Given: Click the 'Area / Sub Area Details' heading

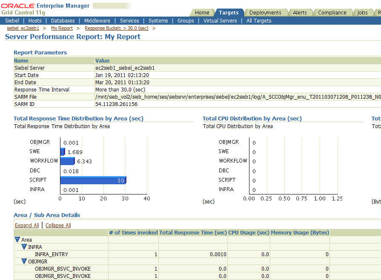Looking at the screenshot, I should 47,215.
